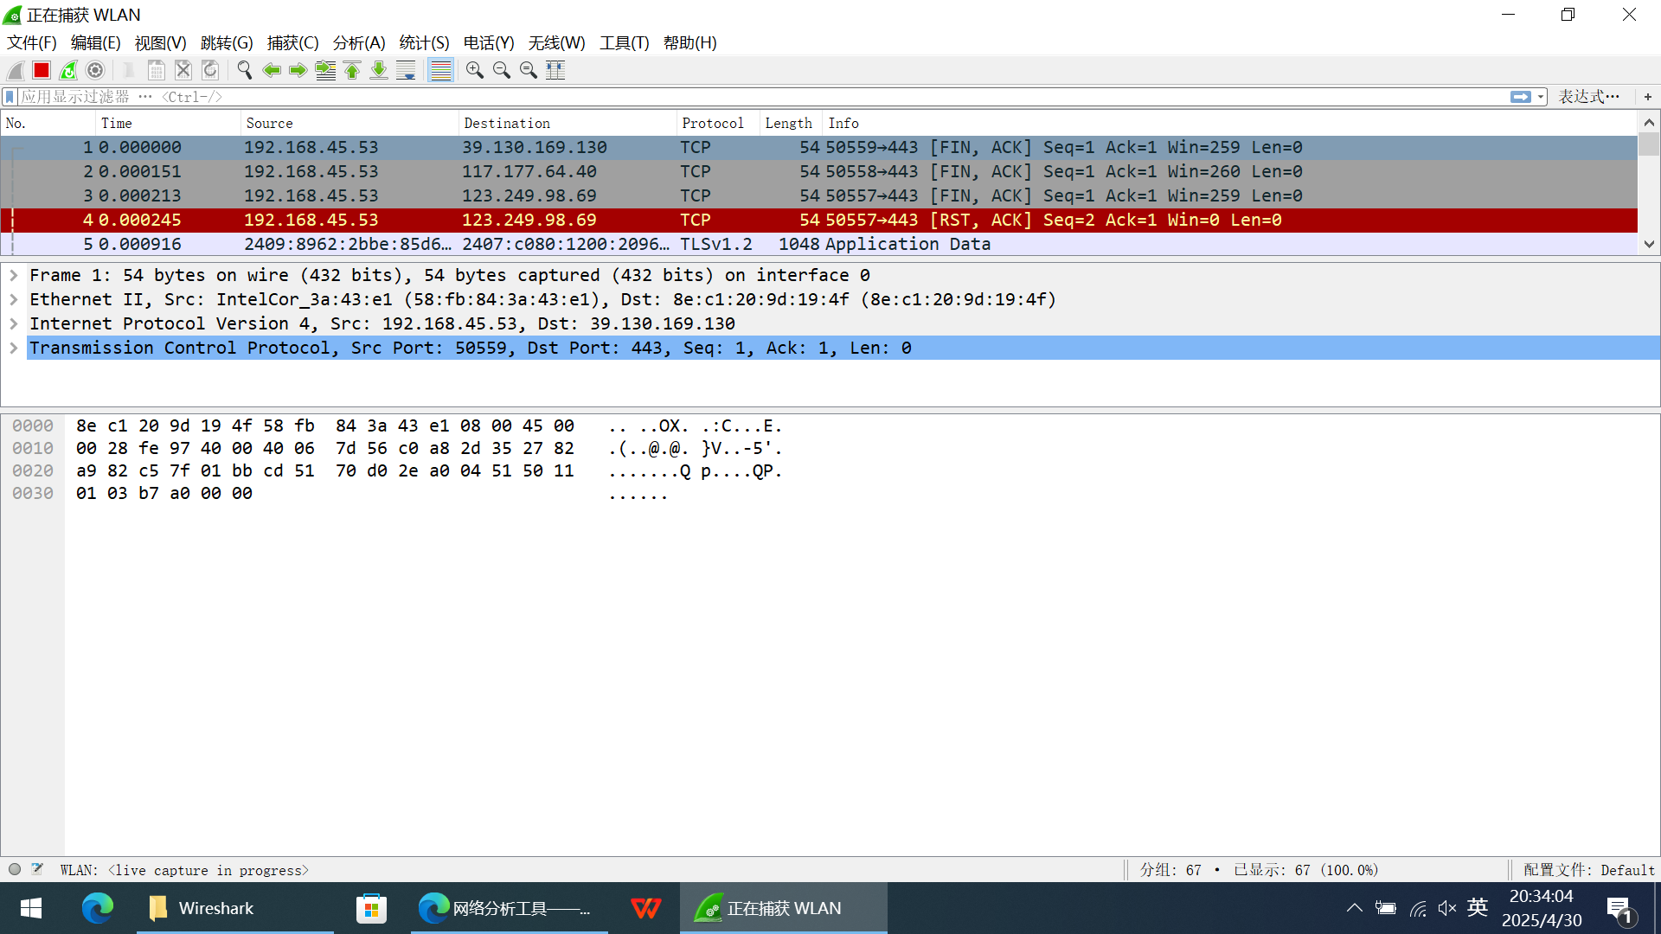Restart the current capture
The image size is (1661, 934).
[x=68, y=71]
